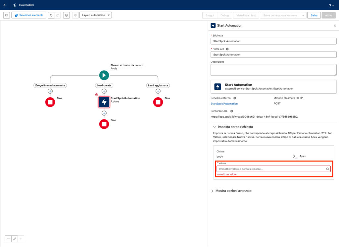Zoom out the canvas with minus button
The width and height of the screenshot is (339, 247).
coord(8,239)
